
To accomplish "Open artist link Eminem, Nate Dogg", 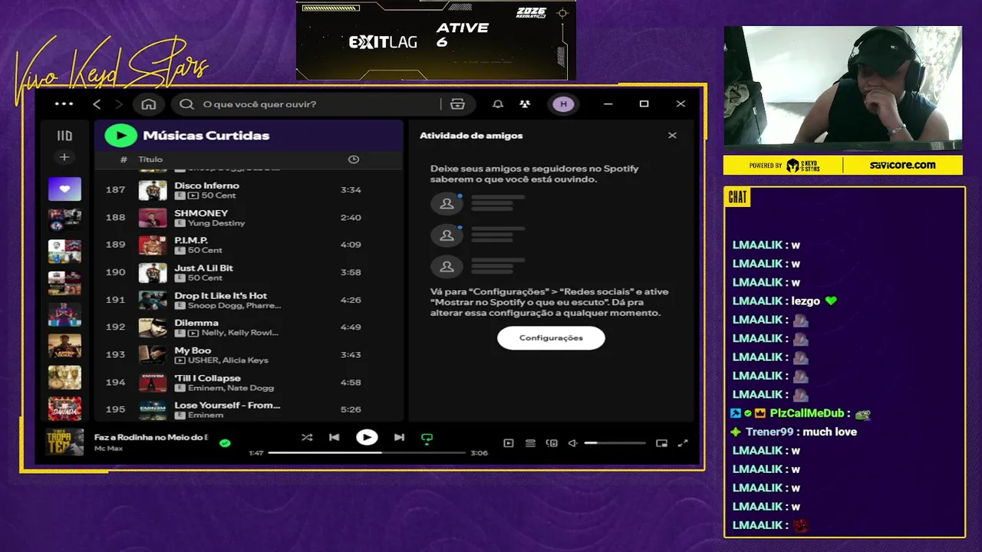I will coord(231,389).
